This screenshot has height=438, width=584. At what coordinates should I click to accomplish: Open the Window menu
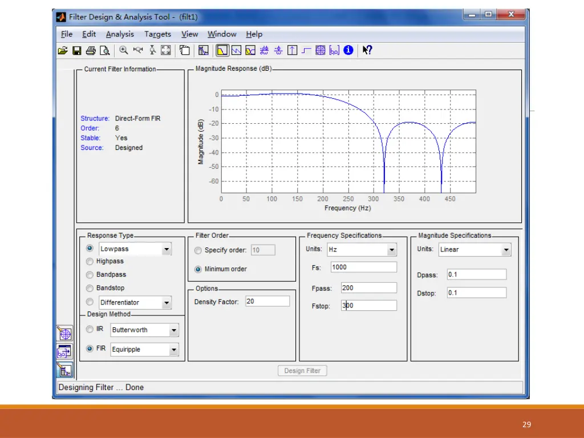(x=222, y=34)
